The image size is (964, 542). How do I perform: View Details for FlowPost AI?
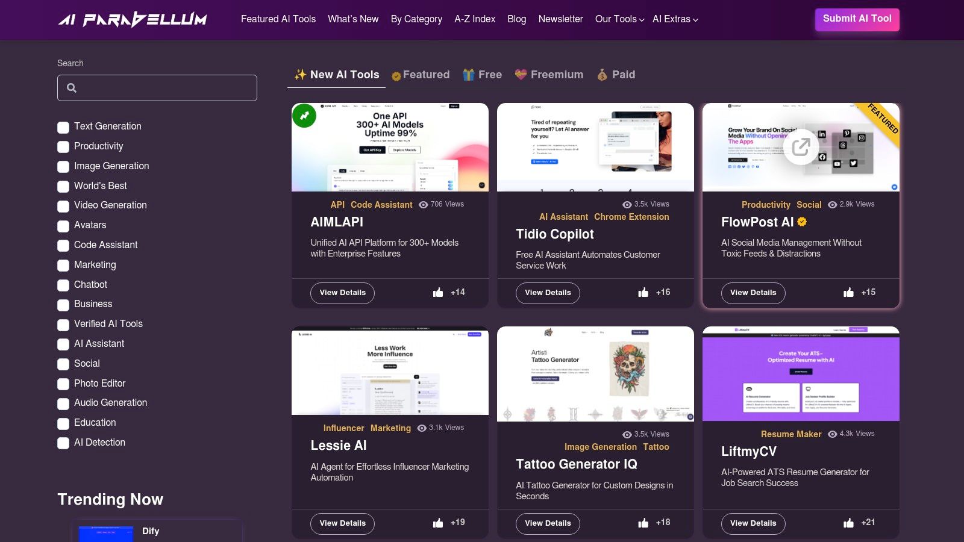(753, 293)
